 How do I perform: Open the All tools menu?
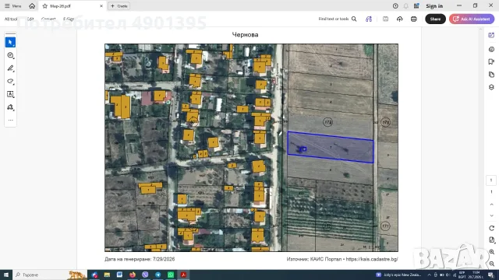pyautogui.click(x=10, y=19)
